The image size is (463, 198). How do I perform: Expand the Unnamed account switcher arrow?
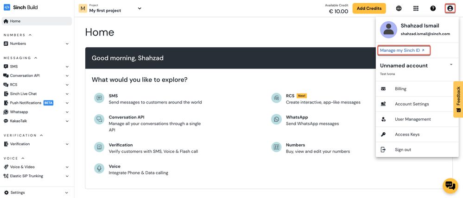pyautogui.click(x=451, y=64)
